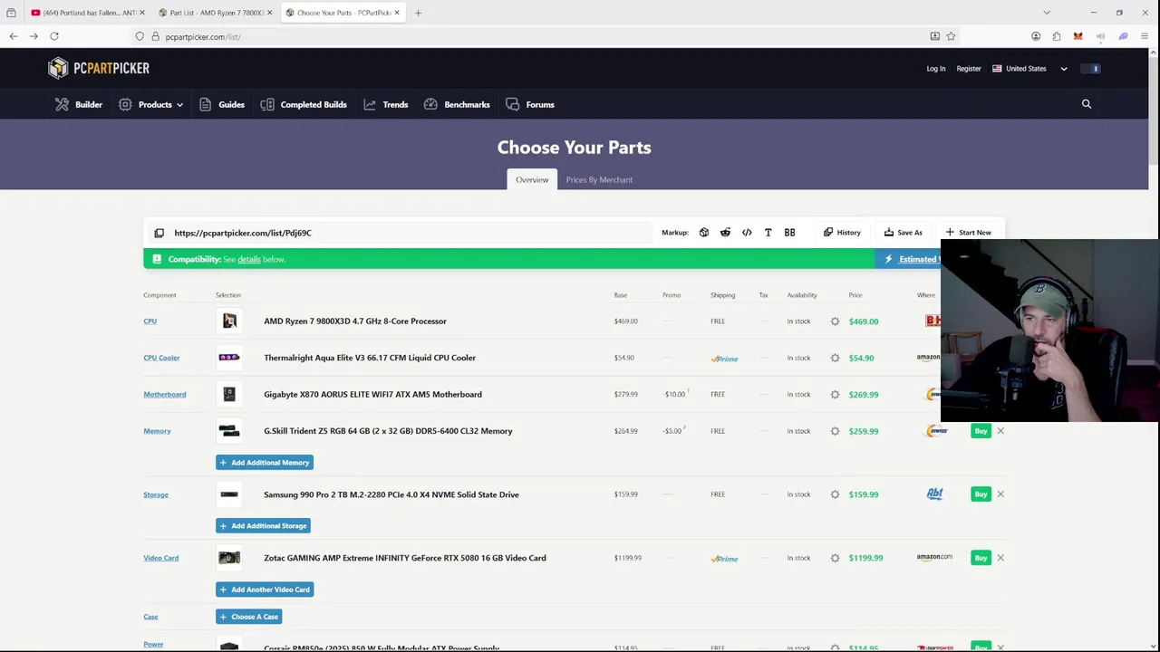
Task: Switch to Part List AMD Ryzen 7 tab
Action: [217, 13]
